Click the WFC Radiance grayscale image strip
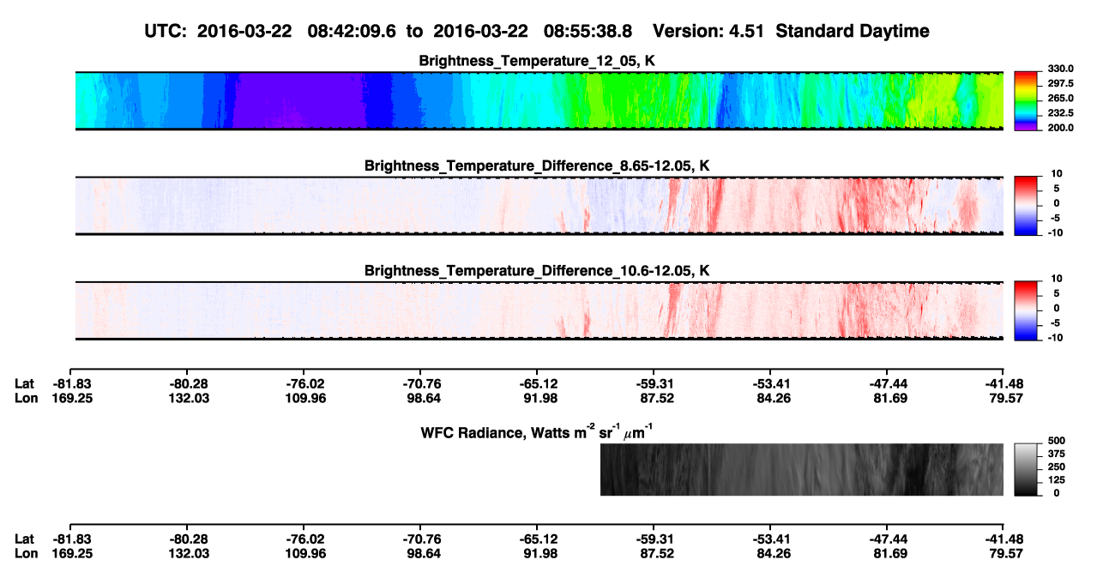Image resolution: width=1115 pixels, height=572 pixels. pos(802,469)
